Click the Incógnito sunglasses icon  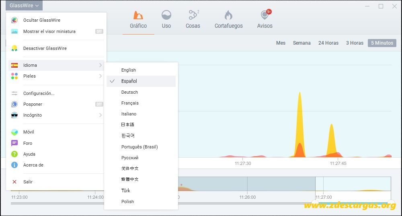click(x=14, y=115)
